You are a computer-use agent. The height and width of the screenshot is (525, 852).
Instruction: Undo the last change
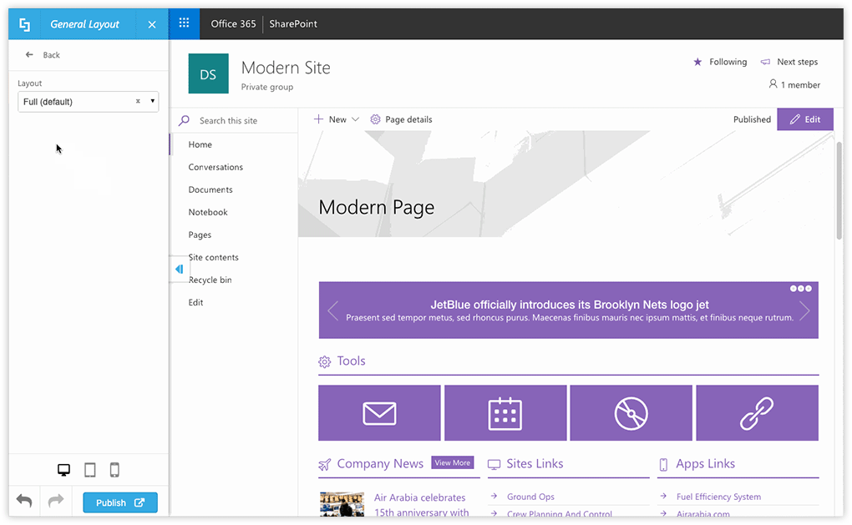(24, 501)
